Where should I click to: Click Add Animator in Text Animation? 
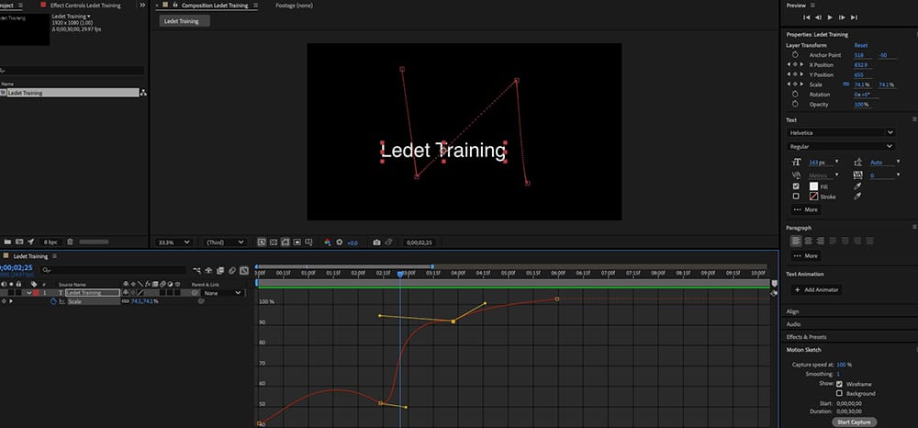(815, 289)
